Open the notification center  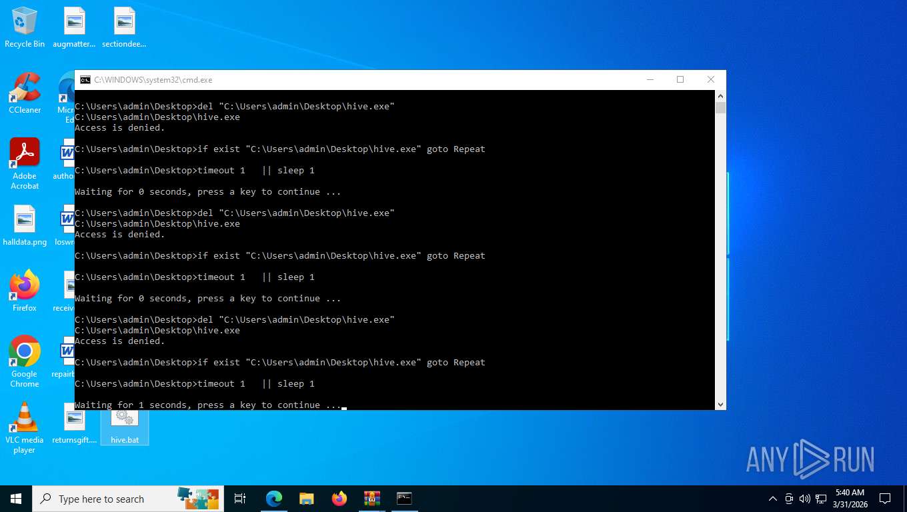point(885,499)
